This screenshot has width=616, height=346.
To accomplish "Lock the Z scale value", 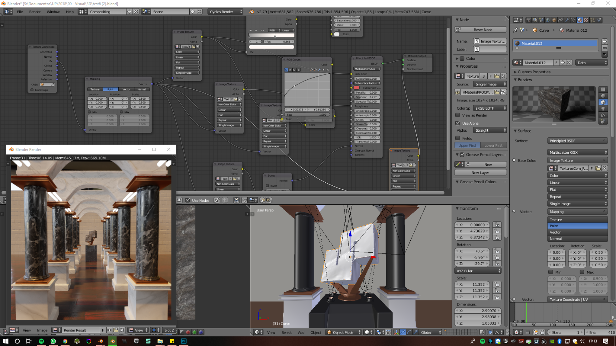I will 497,297.
